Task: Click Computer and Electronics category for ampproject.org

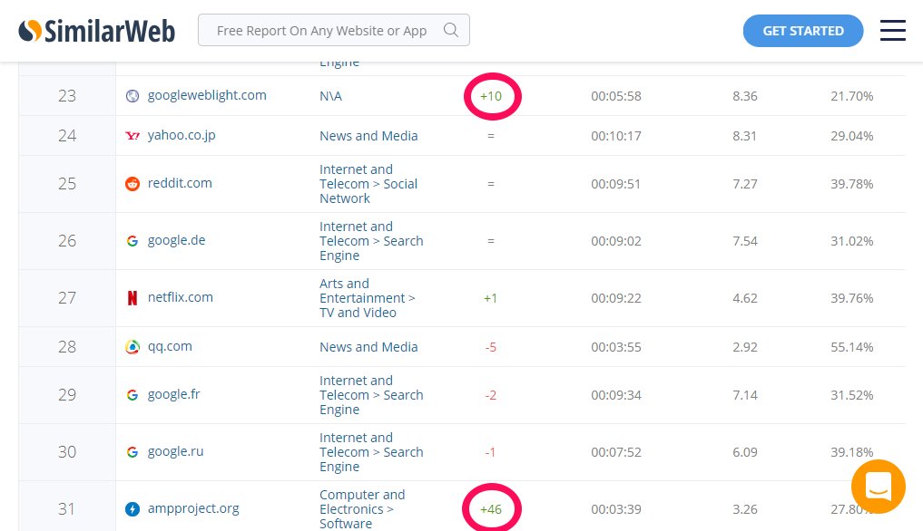Action: 362,508
